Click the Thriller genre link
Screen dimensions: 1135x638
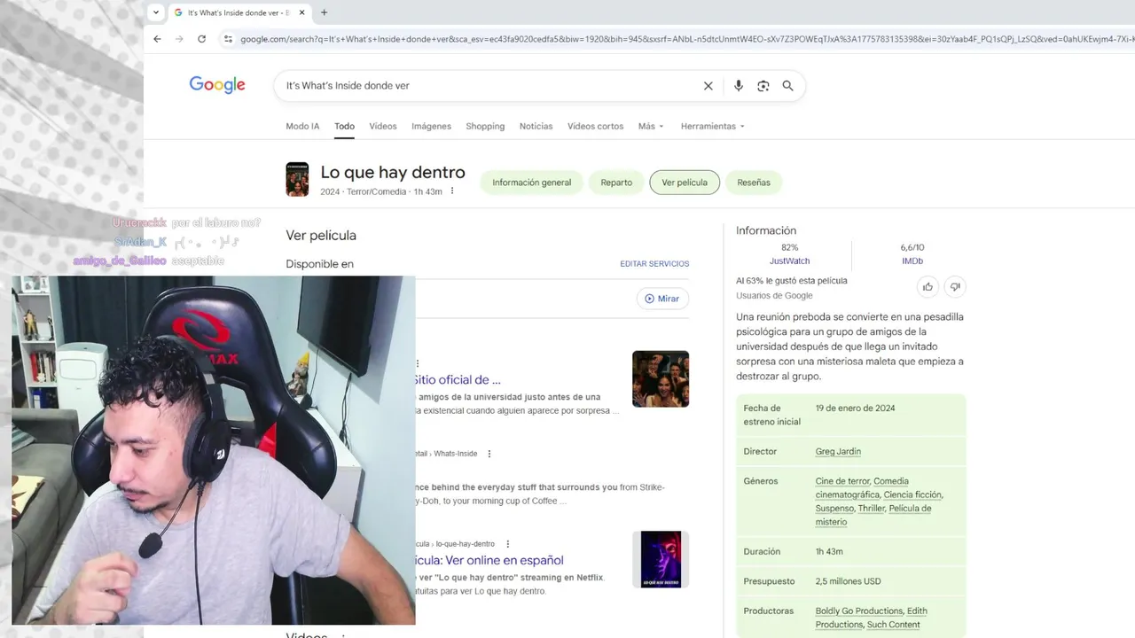pos(871,509)
